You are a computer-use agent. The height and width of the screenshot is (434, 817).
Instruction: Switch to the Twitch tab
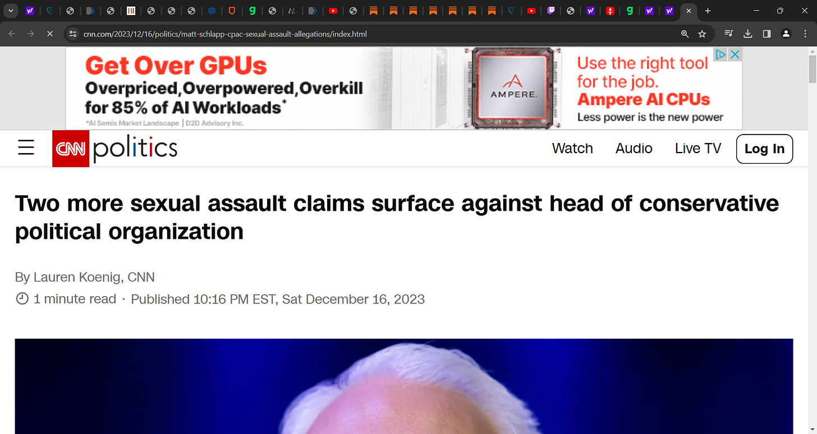[x=550, y=11]
